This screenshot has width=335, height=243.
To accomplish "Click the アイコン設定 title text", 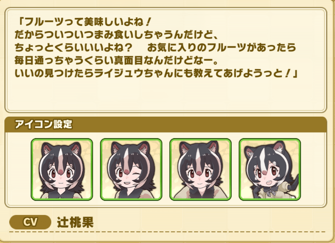I will tap(44, 124).
